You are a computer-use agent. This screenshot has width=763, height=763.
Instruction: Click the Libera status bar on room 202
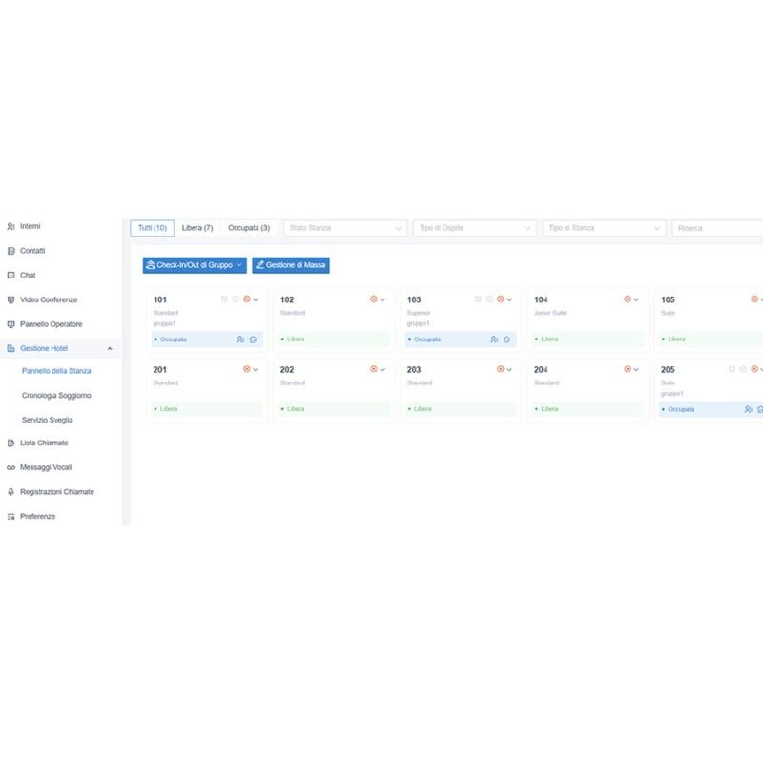coord(334,409)
